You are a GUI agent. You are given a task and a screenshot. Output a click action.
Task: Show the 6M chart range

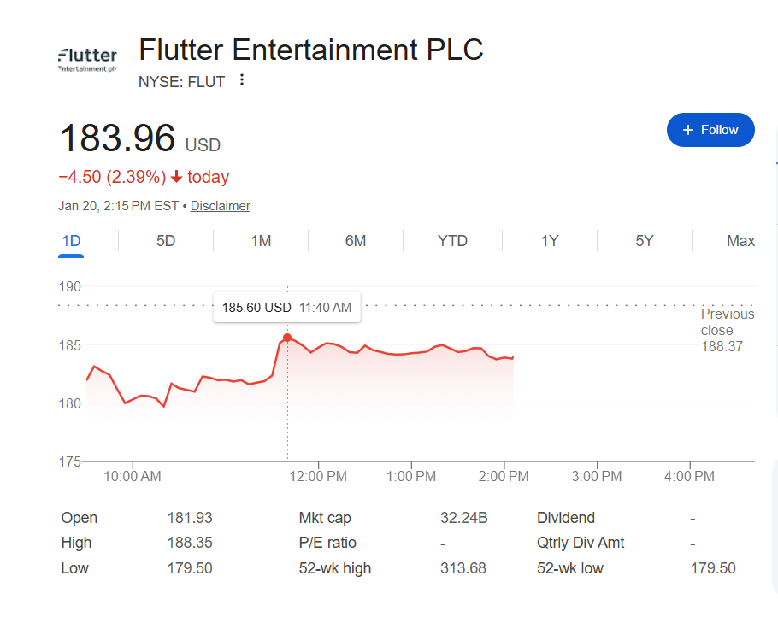(356, 241)
